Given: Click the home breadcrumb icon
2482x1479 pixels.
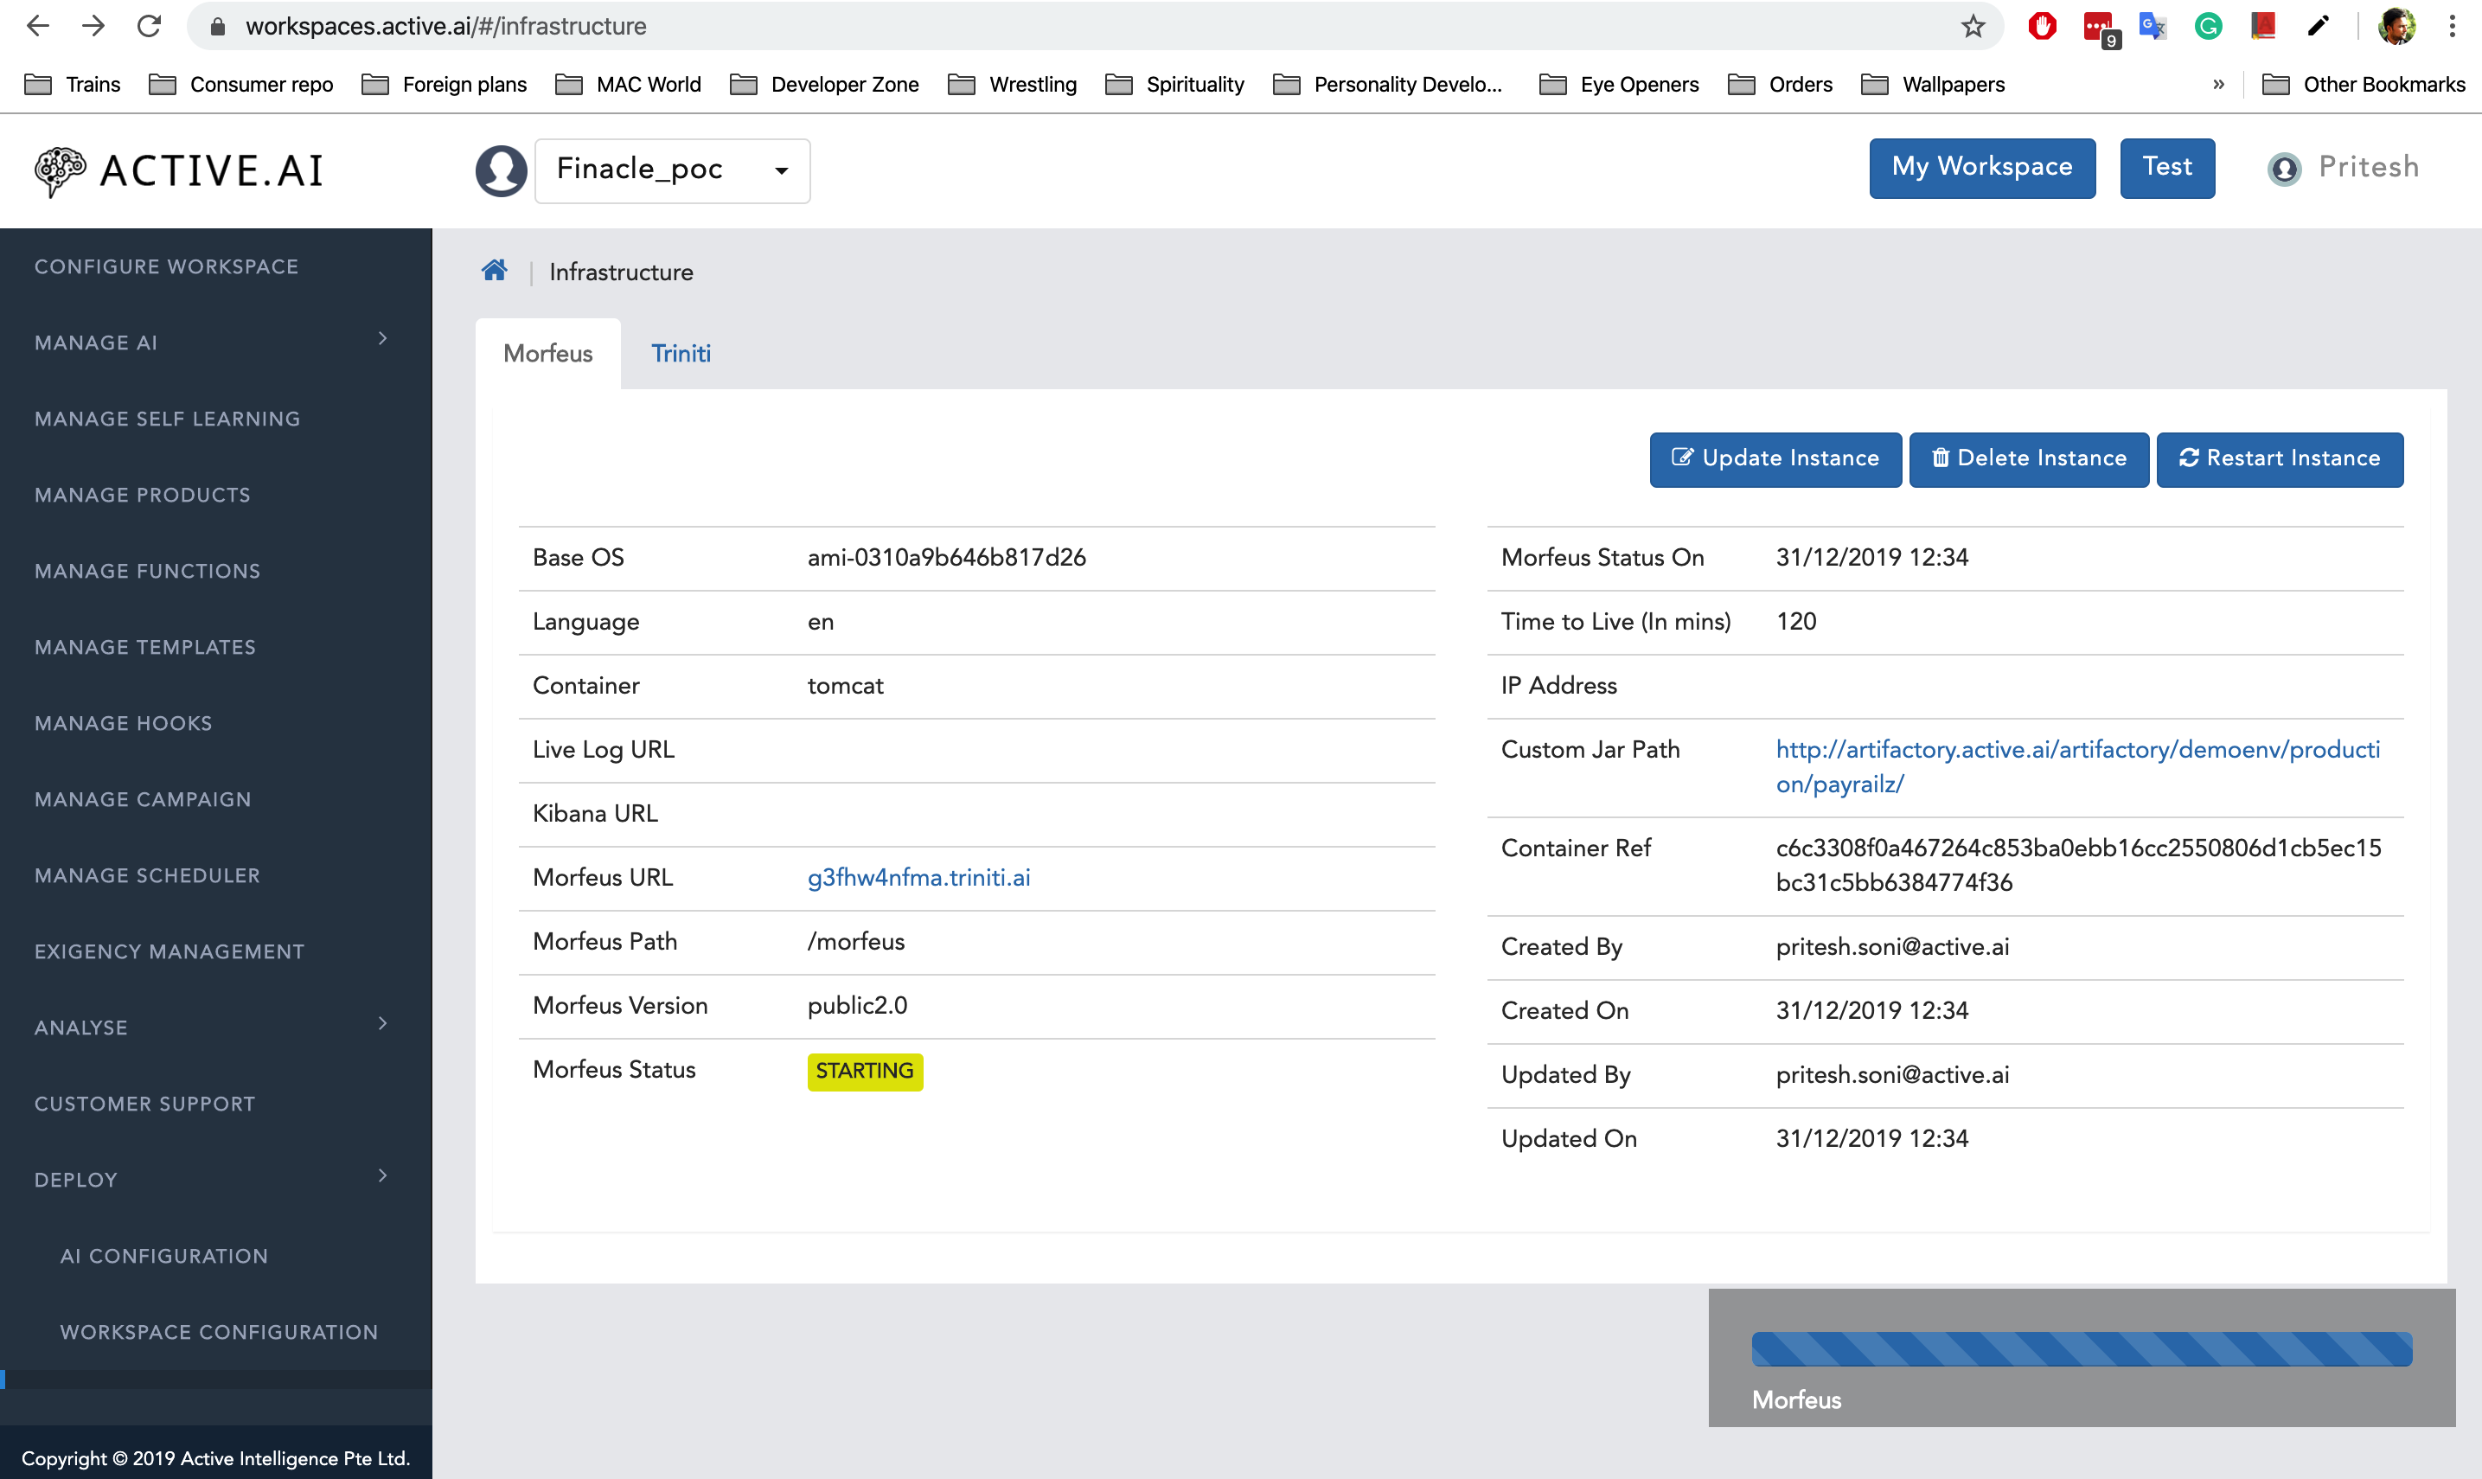Looking at the screenshot, I should tap(494, 270).
